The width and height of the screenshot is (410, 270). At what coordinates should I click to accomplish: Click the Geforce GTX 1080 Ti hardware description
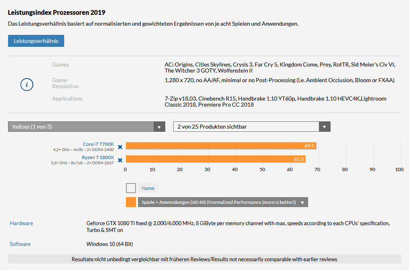click(x=238, y=227)
